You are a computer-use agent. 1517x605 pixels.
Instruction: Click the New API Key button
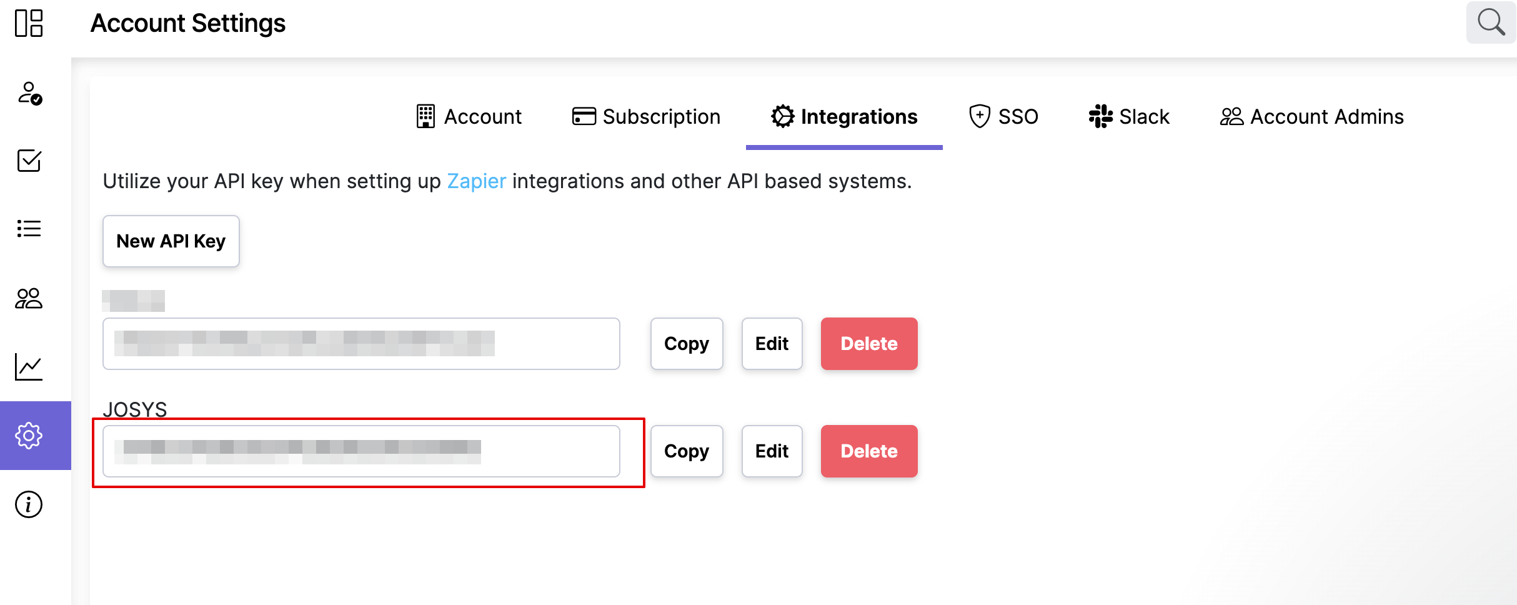point(171,241)
